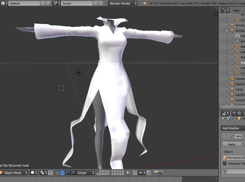Screen dimensions: 245x182
Task: Open the properties editor type selector
Action: (225, 113)
